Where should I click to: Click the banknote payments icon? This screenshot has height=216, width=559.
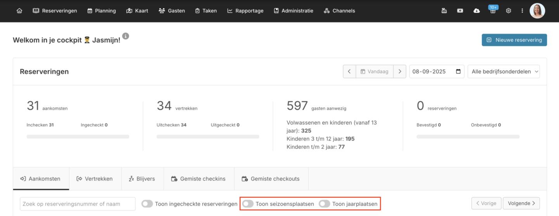click(460, 11)
